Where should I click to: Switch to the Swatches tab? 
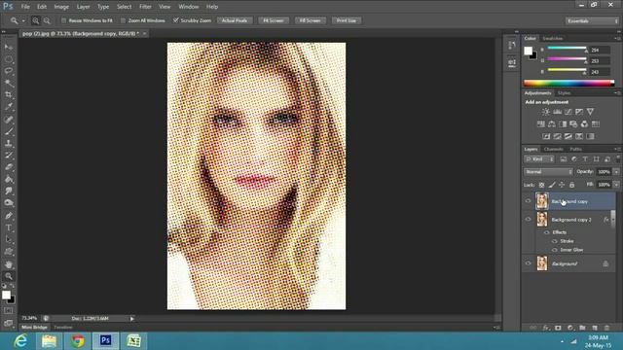click(x=553, y=39)
